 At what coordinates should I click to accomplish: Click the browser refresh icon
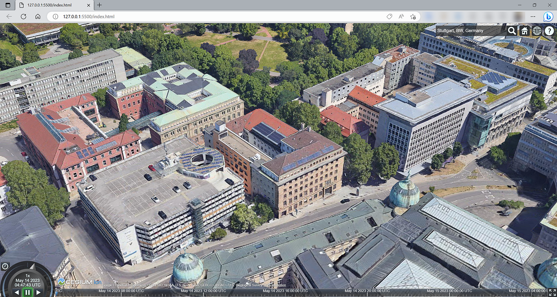(23, 16)
